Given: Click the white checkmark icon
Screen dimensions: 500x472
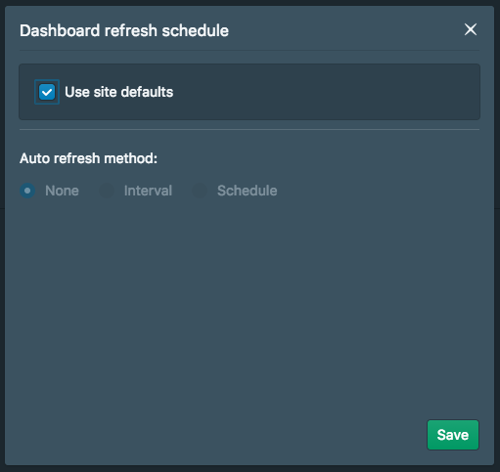Looking at the screenshot, I should 47,92.
